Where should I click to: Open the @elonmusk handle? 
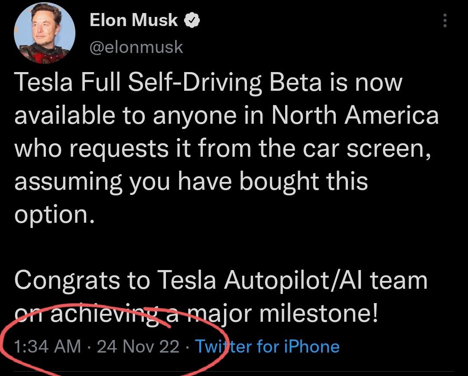(136, 47)
